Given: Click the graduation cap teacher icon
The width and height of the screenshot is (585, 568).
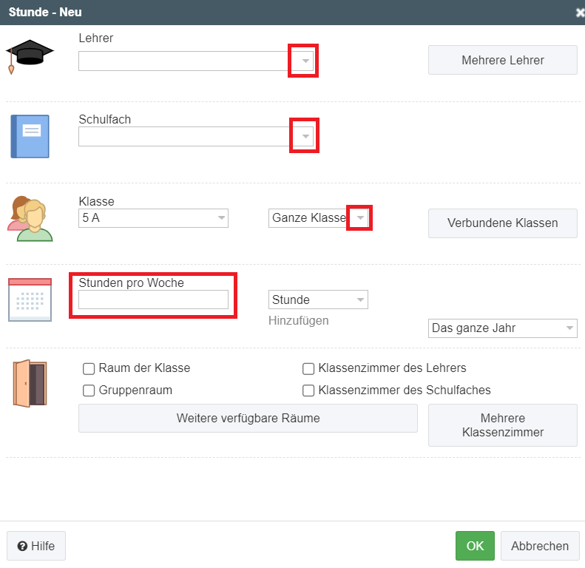Looking at the screenshot, I should (x=30, y=57).
